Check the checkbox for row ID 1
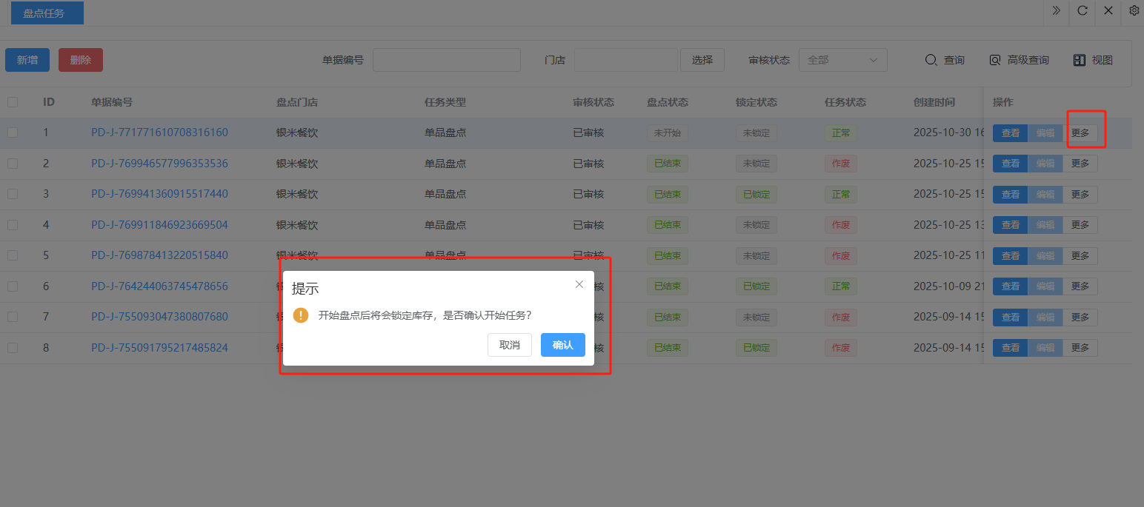This screenshot has height=507, width=1144. (13, 132)
